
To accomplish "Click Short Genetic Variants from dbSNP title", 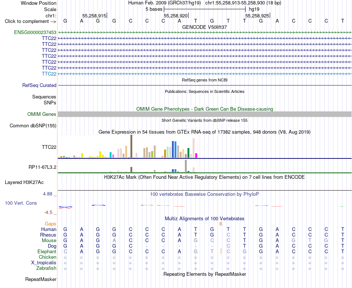I will click(205, 120).
